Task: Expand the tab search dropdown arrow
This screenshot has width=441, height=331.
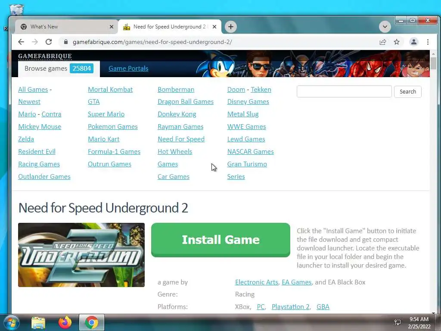Action: click(385, 27)
